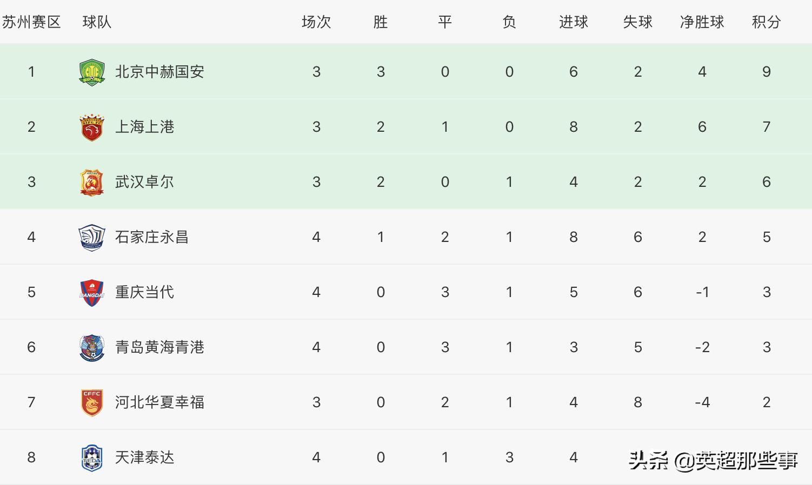Open team name 上海上港
Image resolution: width=812 pixels, height=485 pixels.
click(x=144, y=127)
